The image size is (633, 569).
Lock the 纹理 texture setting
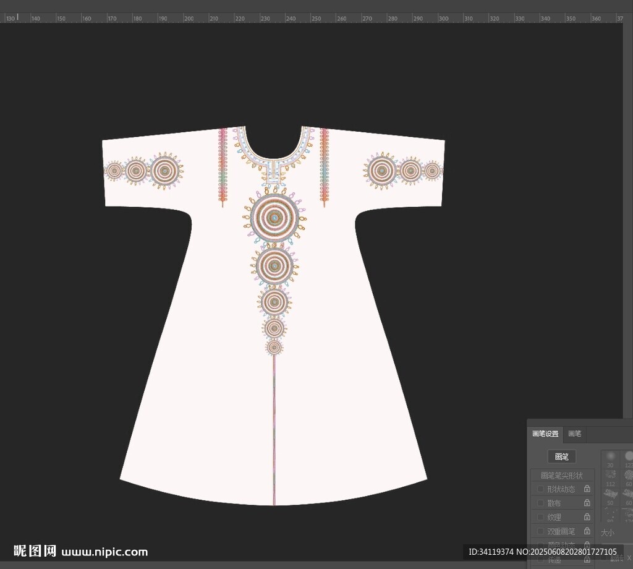(x=587, y=517)
